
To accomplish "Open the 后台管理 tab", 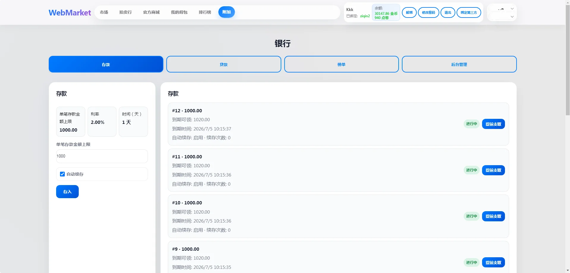I will pyautogui.click(x=459, y=64).
